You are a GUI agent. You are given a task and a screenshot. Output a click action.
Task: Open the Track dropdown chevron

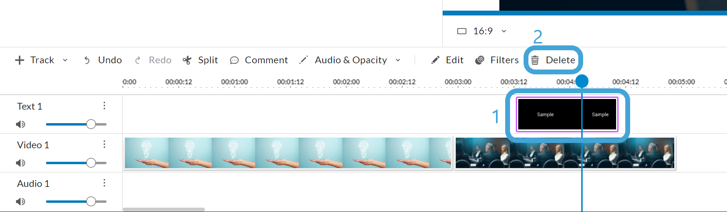(65, 60)
